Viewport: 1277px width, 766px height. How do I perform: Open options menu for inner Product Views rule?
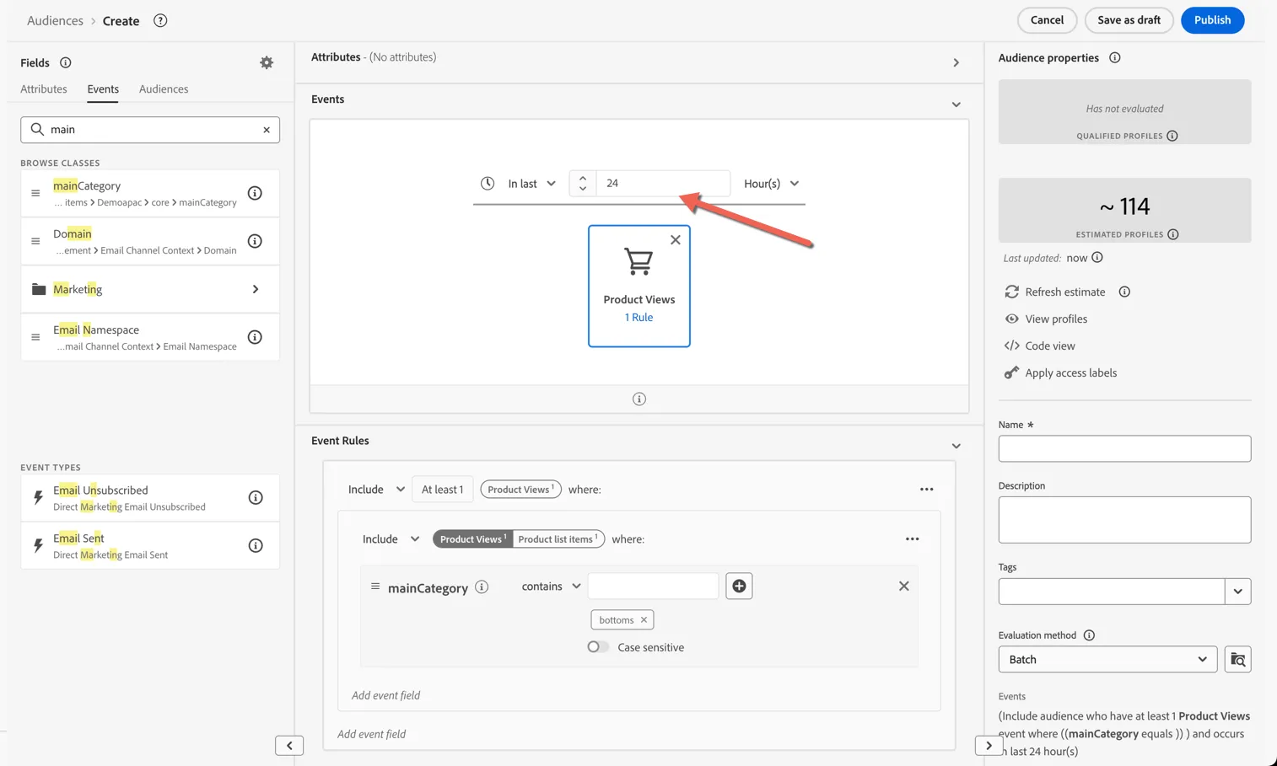coord(912,539)
